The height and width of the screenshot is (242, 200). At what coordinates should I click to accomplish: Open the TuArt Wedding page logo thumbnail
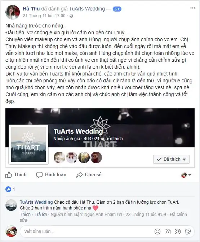pos(28,144)
